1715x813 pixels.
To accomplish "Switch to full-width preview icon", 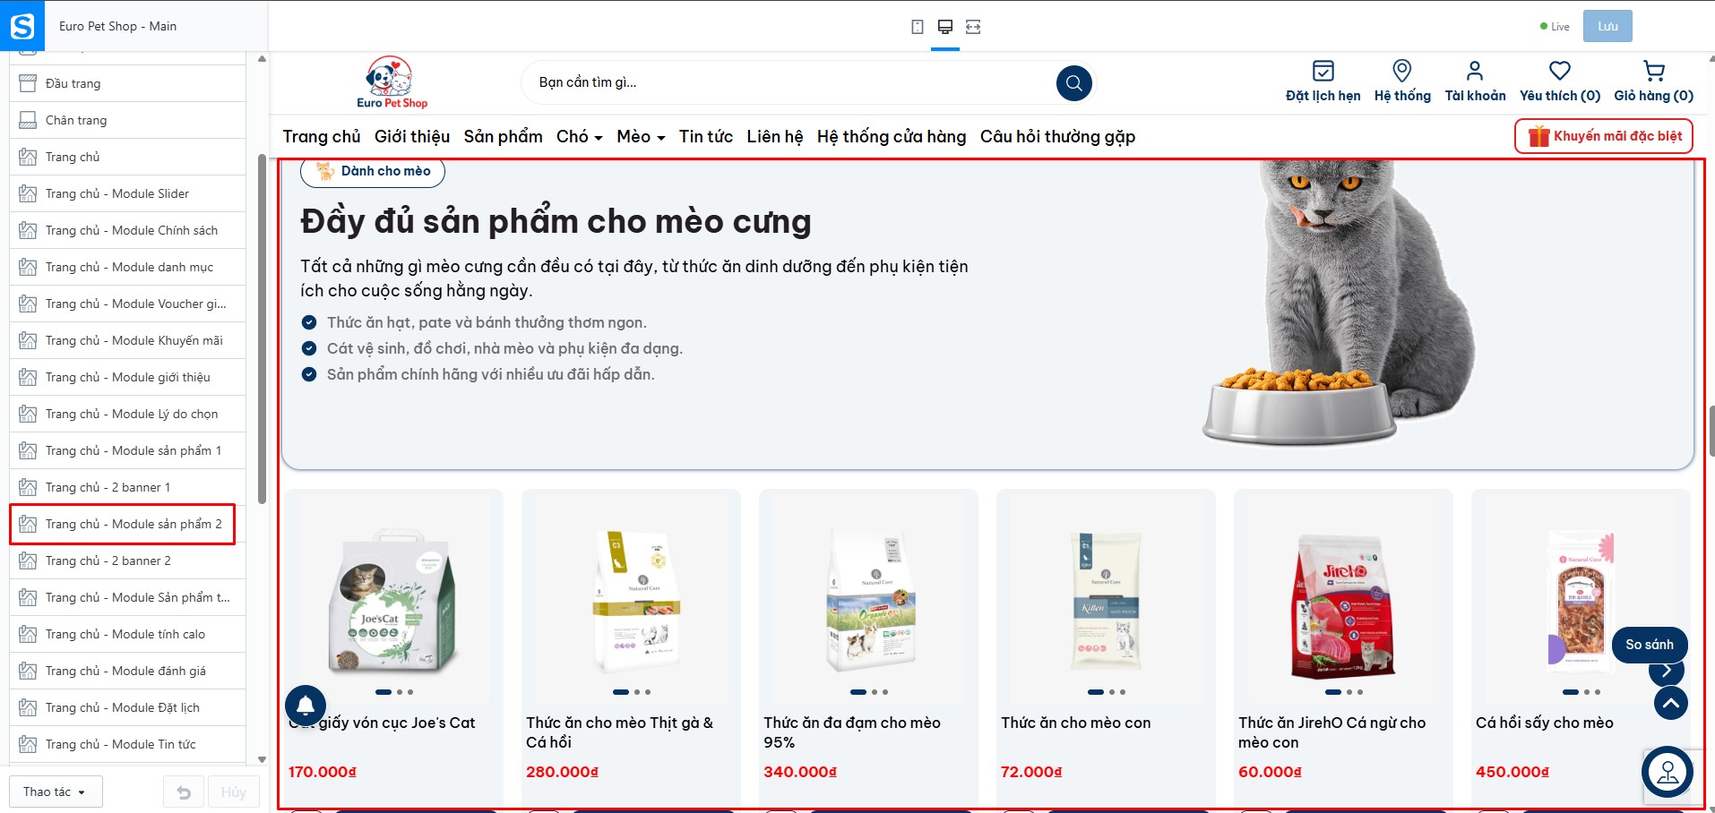I will [x=973, y=27].
